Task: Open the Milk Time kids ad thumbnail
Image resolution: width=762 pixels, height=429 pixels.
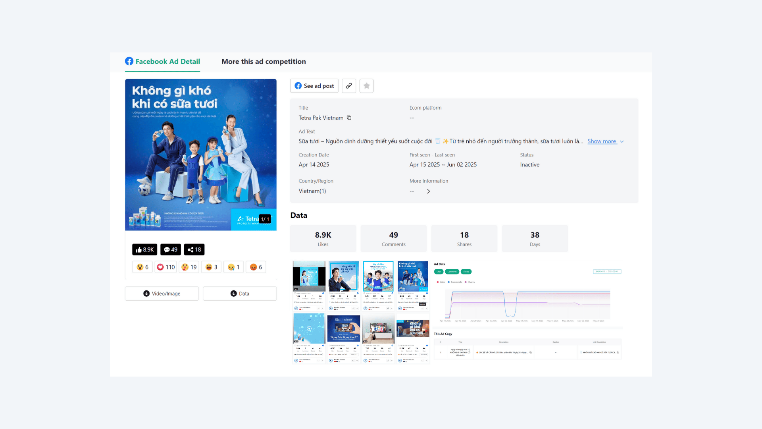Action: point(378,276)
